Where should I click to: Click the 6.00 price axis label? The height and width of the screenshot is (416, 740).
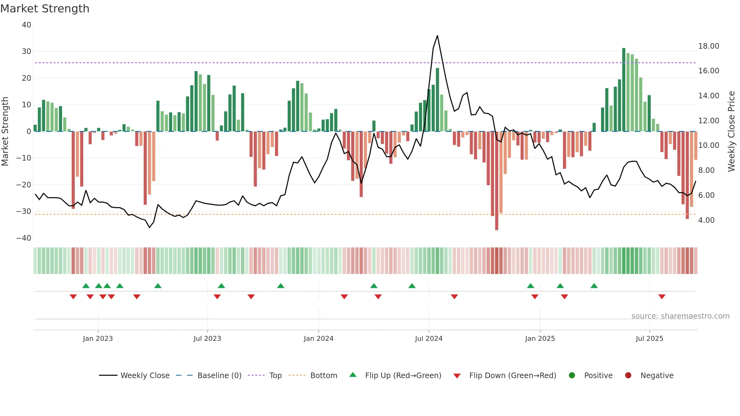(706, 195)
